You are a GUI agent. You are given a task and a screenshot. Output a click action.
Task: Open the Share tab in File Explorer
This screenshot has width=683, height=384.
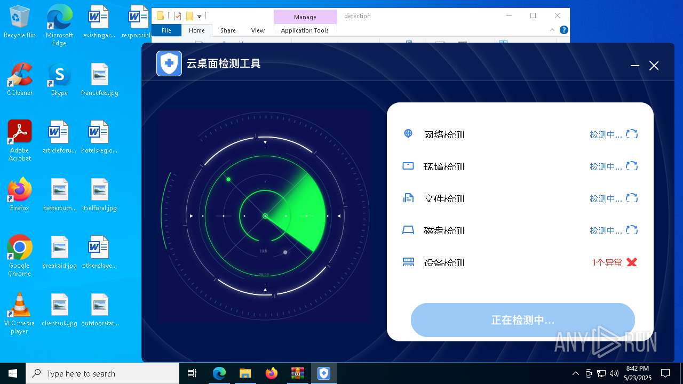(x=228, y=30)
